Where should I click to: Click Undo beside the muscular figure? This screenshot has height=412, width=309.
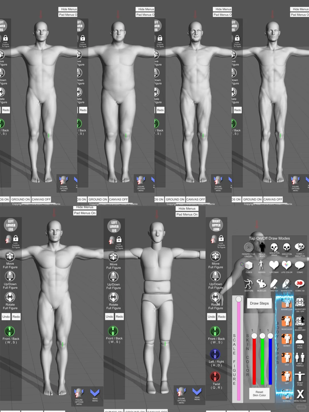pos(6,317)
